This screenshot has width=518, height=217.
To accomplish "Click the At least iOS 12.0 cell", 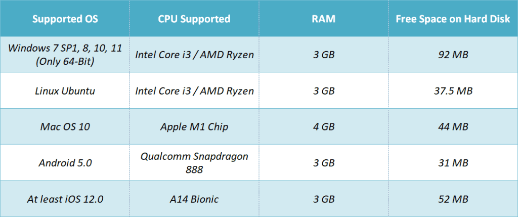I will pos(65,199).
